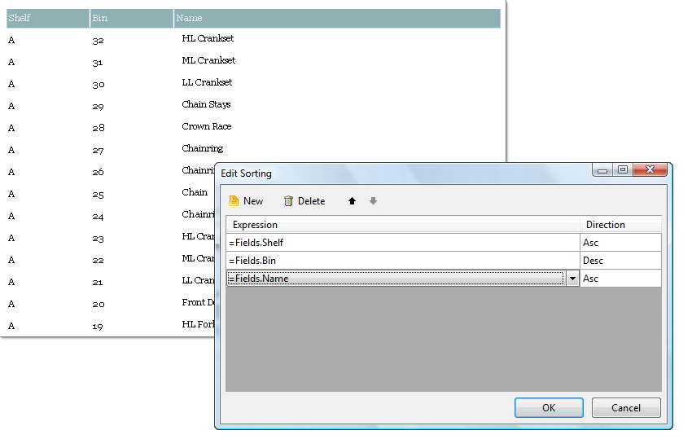
Task: Minimize the Edit Sorting dialog
Action: pos(602,170)
